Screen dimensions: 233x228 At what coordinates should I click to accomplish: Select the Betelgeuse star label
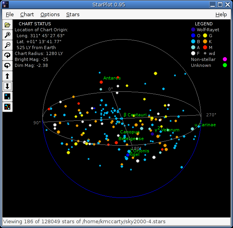coord(131,139)
